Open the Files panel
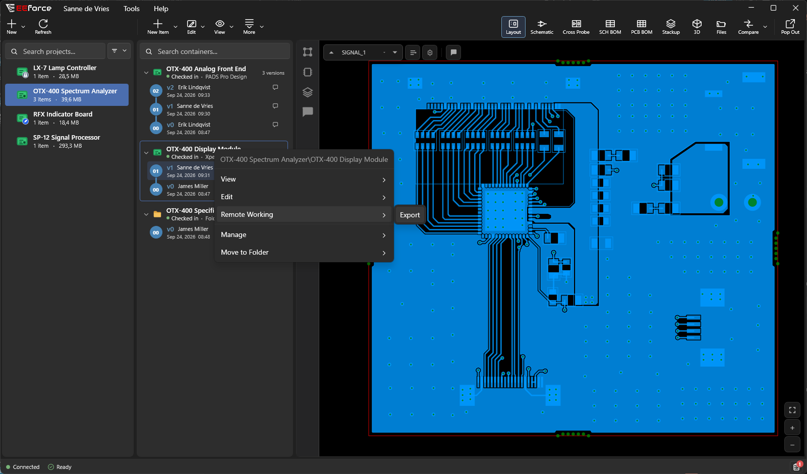Image resolution: width=807 pixels, height=474 pixels. [721, 27]
